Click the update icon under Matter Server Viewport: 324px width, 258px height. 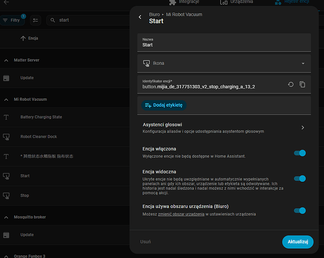tap(6, 78)
